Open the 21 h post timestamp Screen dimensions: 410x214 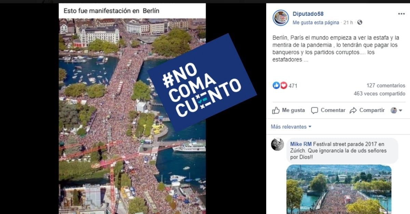(348, 22)
